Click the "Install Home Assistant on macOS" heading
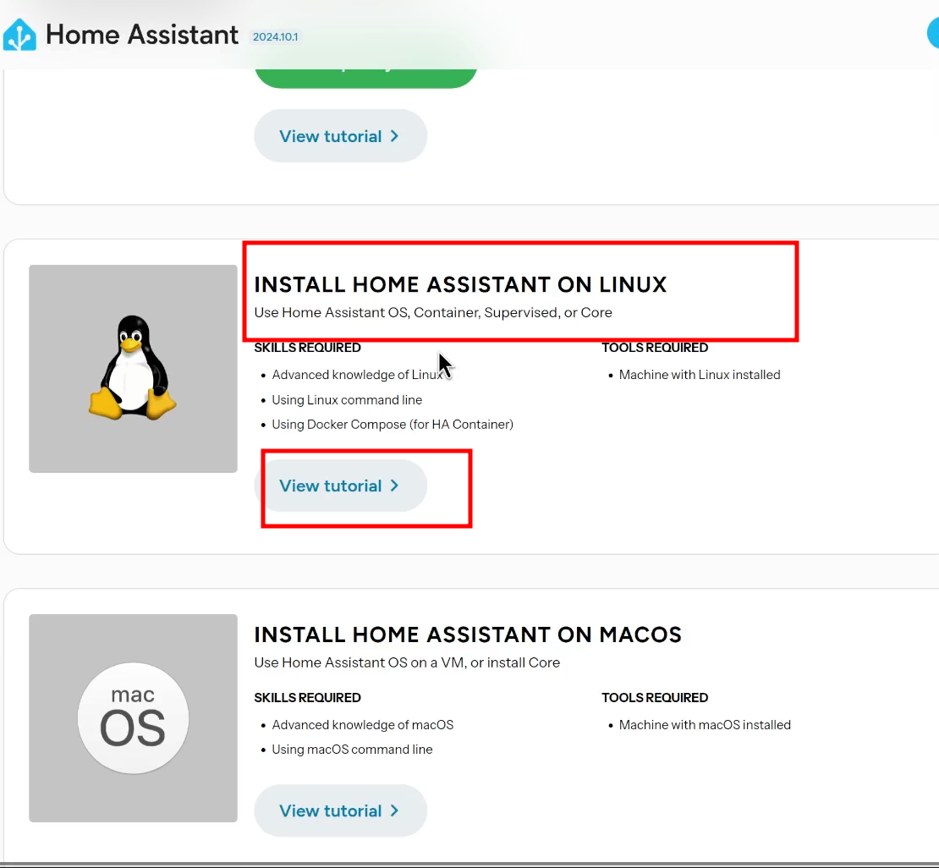Viewport: 939px width, 868px height. pos(468,635)
